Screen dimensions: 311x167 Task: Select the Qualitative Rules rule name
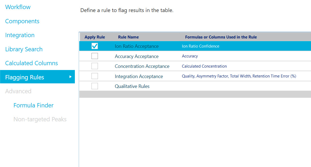[132, 86]
